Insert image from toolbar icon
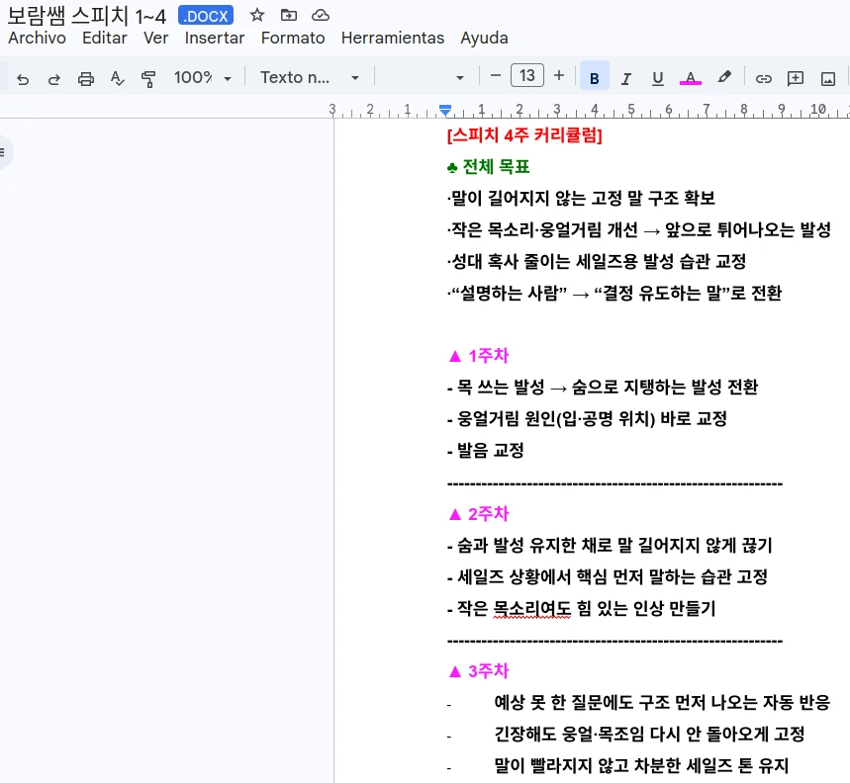Screen dimensions: 850x783 pyautogui.click(x=828, y=79)
